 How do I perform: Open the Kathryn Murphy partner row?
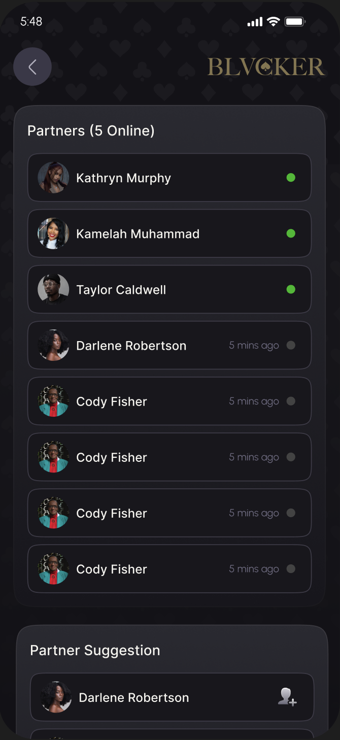169,178
